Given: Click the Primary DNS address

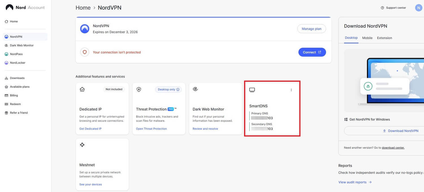Looking at the screenshot, I should coord(262,118).
